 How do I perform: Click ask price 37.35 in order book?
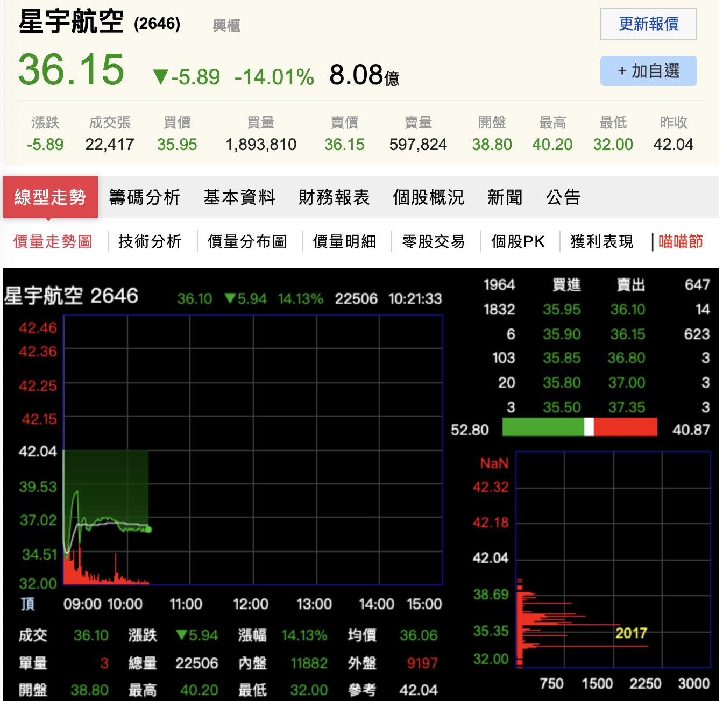coord(626,407)
